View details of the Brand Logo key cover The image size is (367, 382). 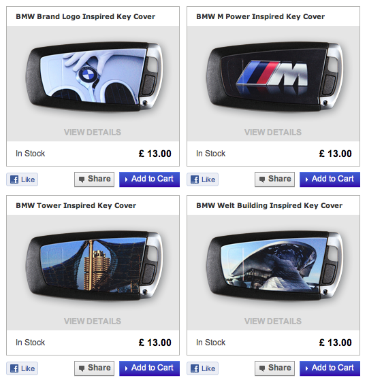click(x=93, y=133)
